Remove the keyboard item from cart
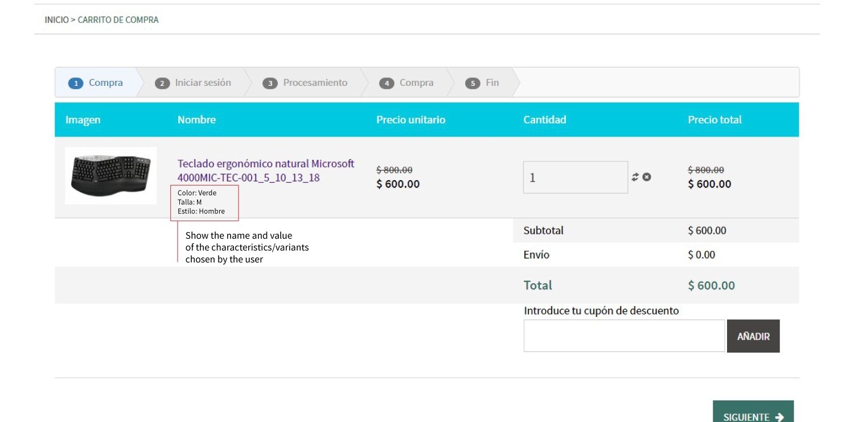The height and width of the screenshot is (422, 854). [x=647, y=177]
